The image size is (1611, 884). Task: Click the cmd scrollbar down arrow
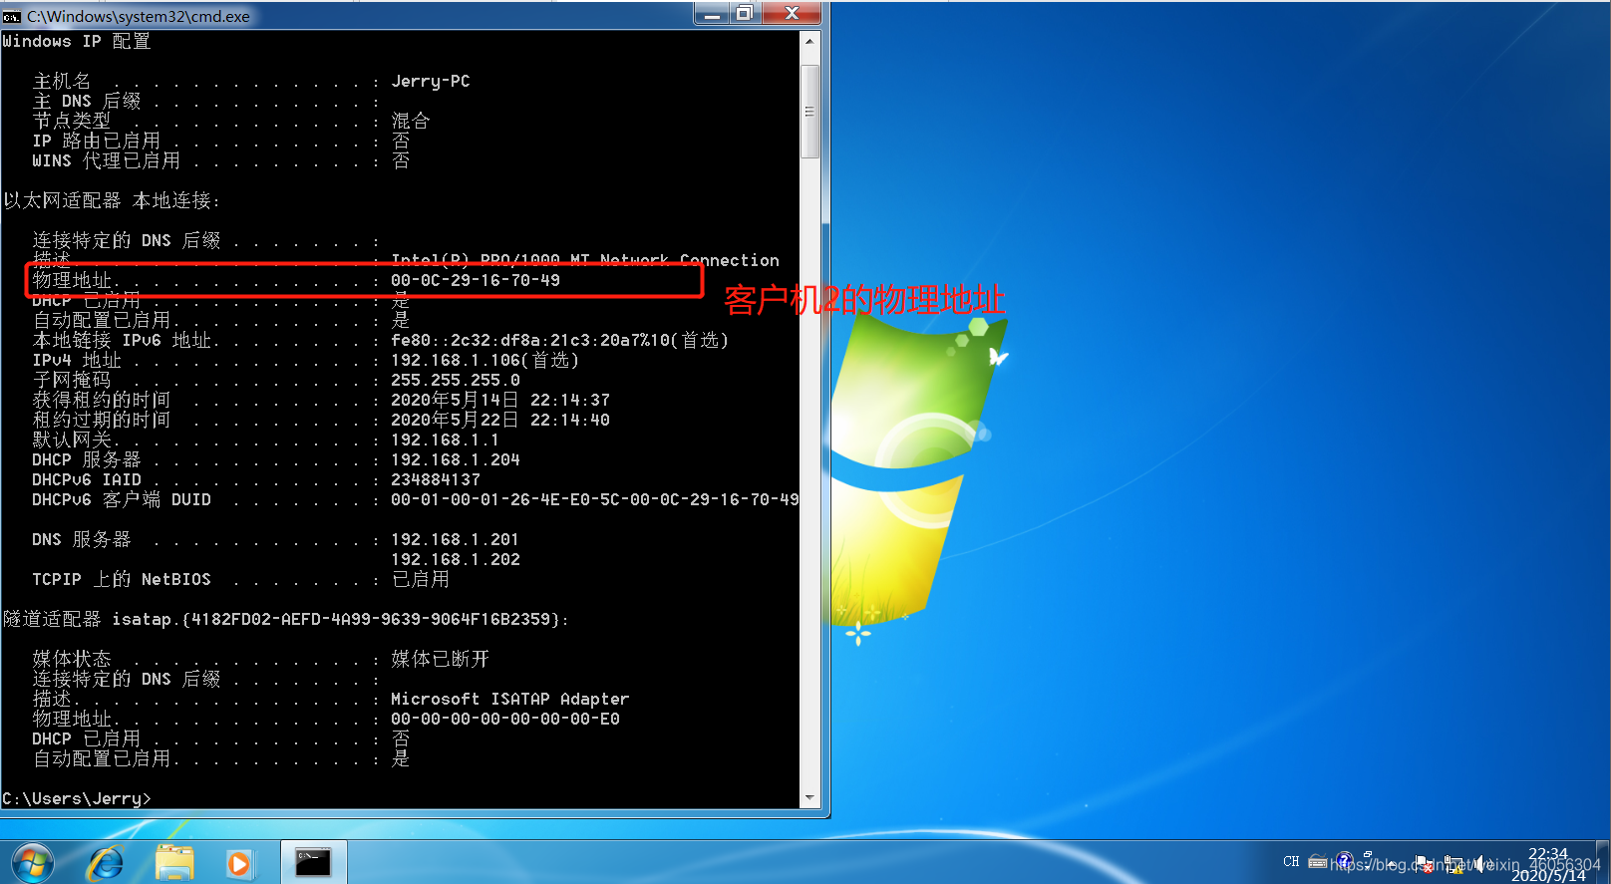coord(809,798)
